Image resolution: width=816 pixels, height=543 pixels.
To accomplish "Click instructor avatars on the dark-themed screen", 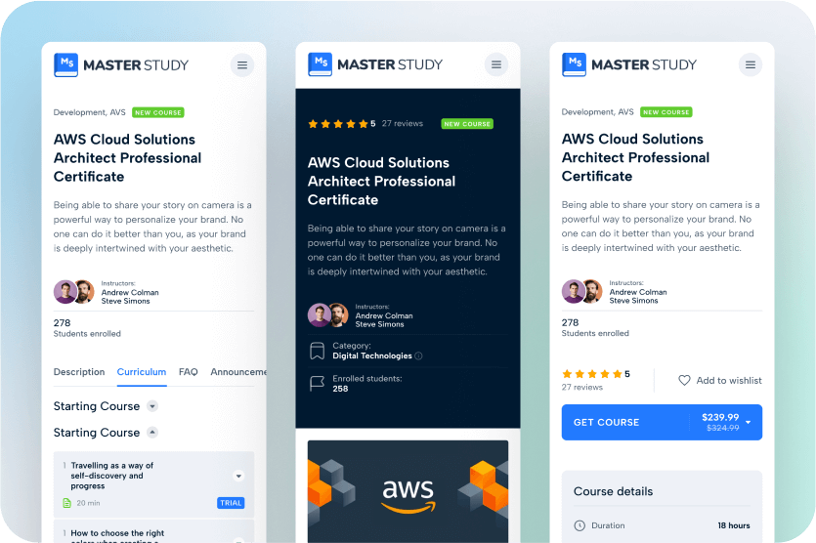I will [x=327, y=315].
